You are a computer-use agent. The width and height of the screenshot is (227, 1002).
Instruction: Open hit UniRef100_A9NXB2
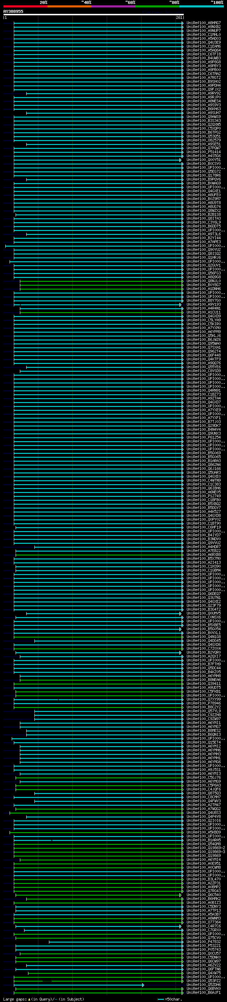point(204,27)
